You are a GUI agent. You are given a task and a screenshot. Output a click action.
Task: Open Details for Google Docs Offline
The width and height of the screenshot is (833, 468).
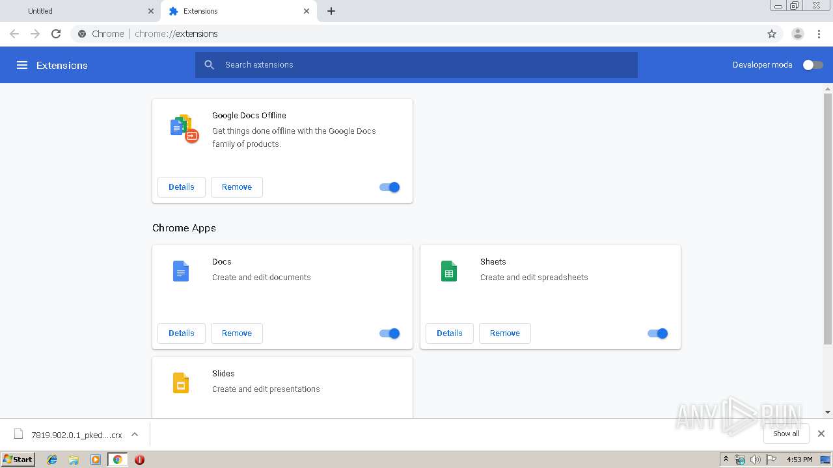coord(182,187)
